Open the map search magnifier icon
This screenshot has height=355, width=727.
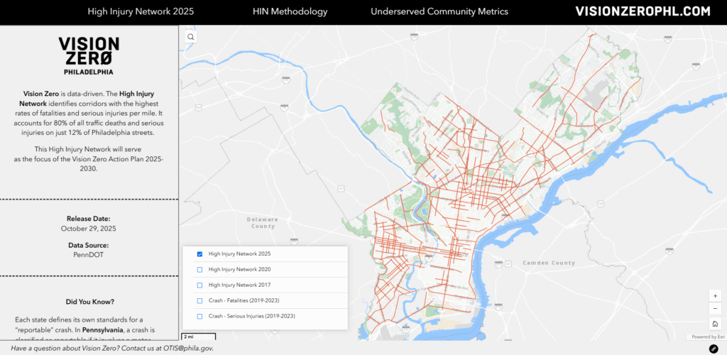click(190, 36)
